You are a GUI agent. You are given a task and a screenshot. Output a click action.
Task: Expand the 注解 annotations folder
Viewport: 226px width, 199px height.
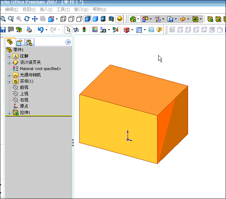[x=9, y=56]
